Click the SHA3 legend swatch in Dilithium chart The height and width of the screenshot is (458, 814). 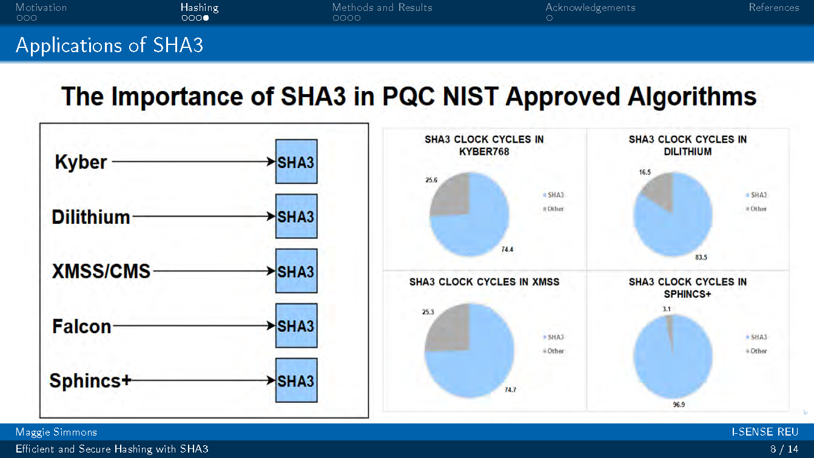click(747, 195)
